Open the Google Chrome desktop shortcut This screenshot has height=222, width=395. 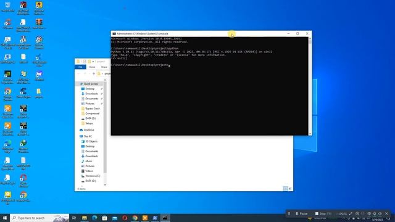(7, 94)
